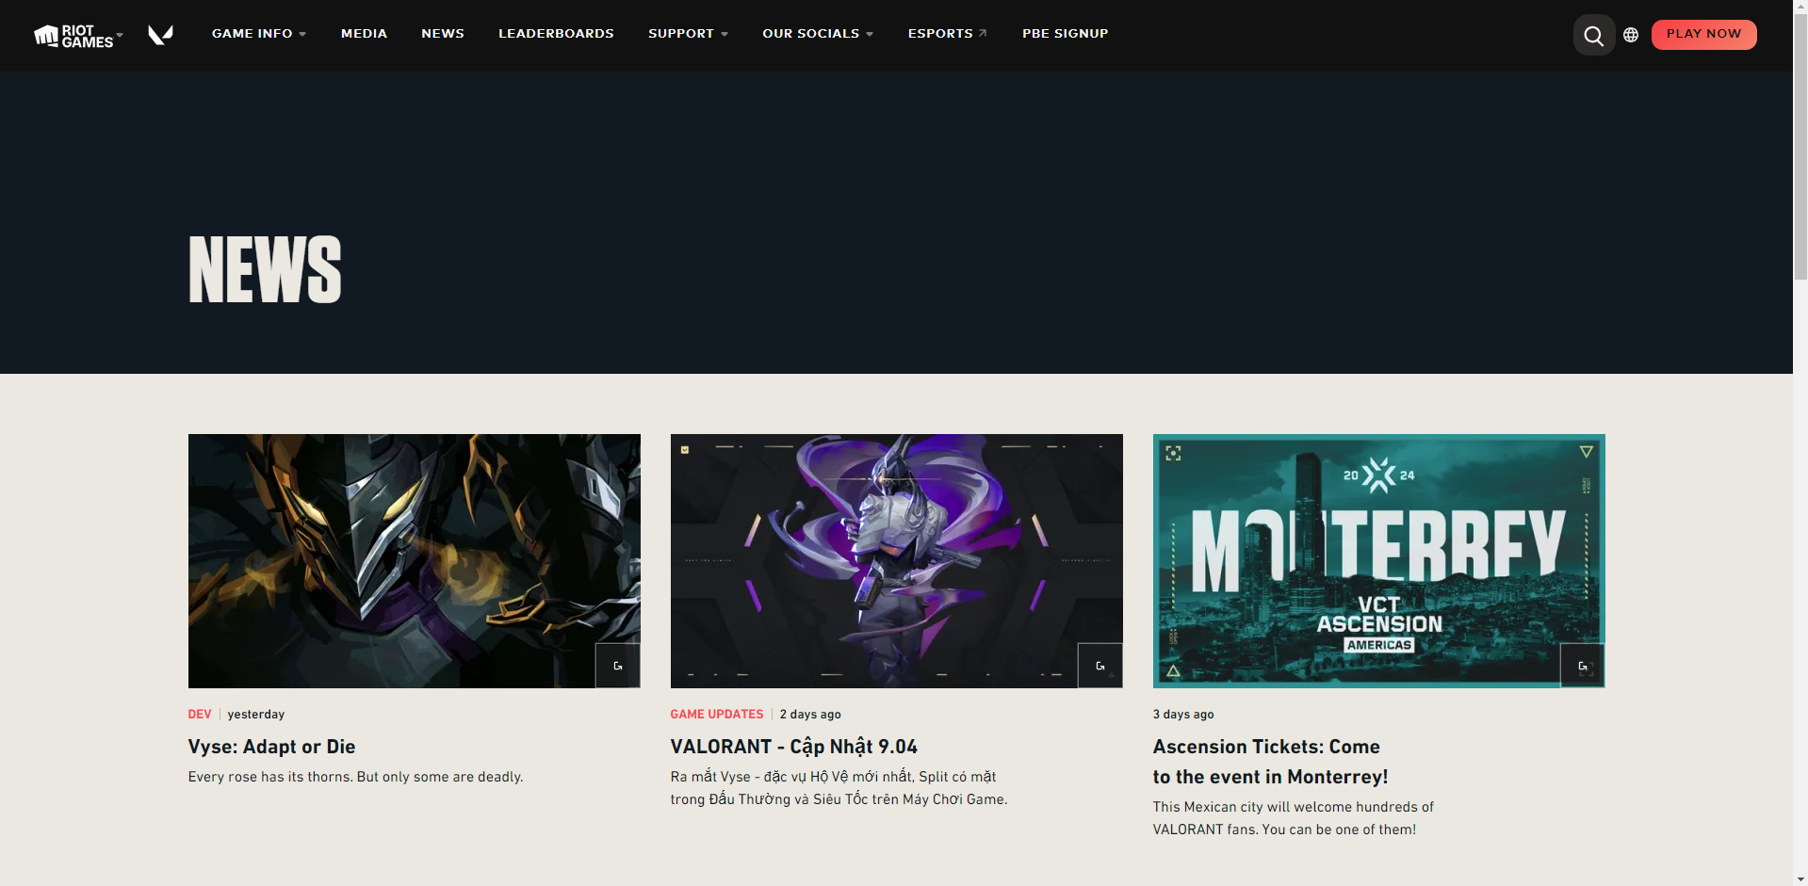Expand the Our Socials dropdown
The height and width of the screenshot is (886, 1808).
tap(818, 34)
